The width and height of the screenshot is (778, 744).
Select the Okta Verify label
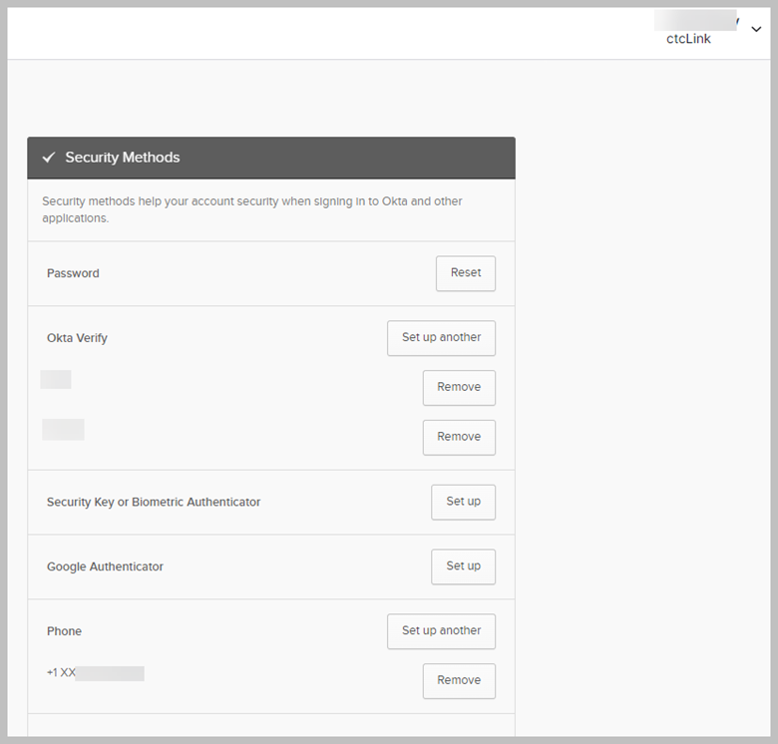77,338
